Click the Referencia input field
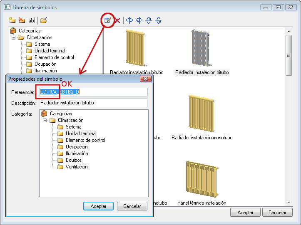 click(x=94, y=92)
